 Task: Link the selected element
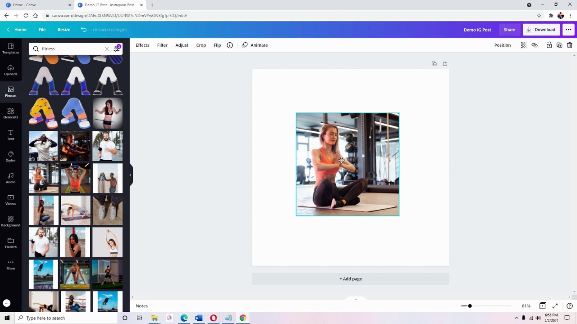[535, 45]
